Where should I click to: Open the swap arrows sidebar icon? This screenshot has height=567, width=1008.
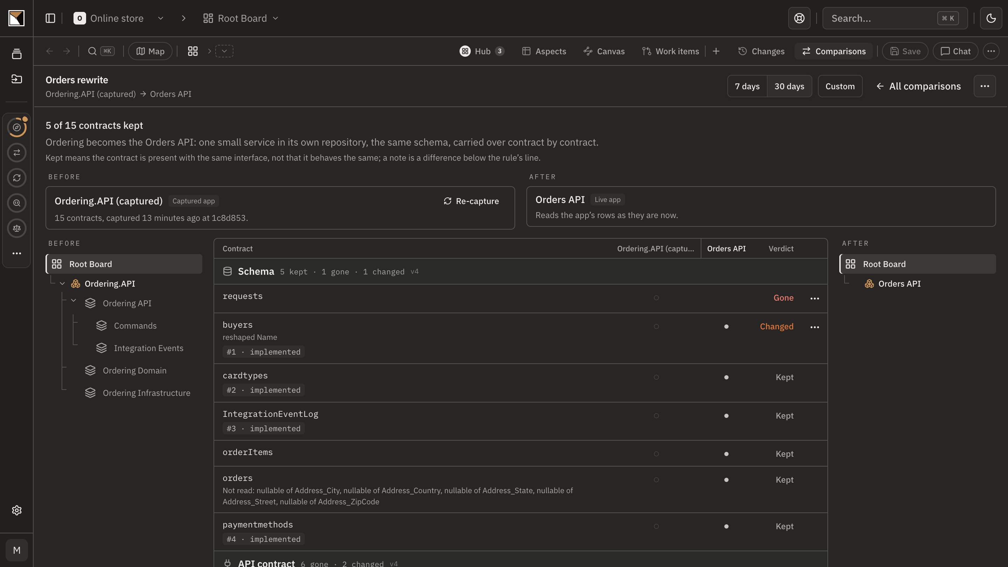17,153
